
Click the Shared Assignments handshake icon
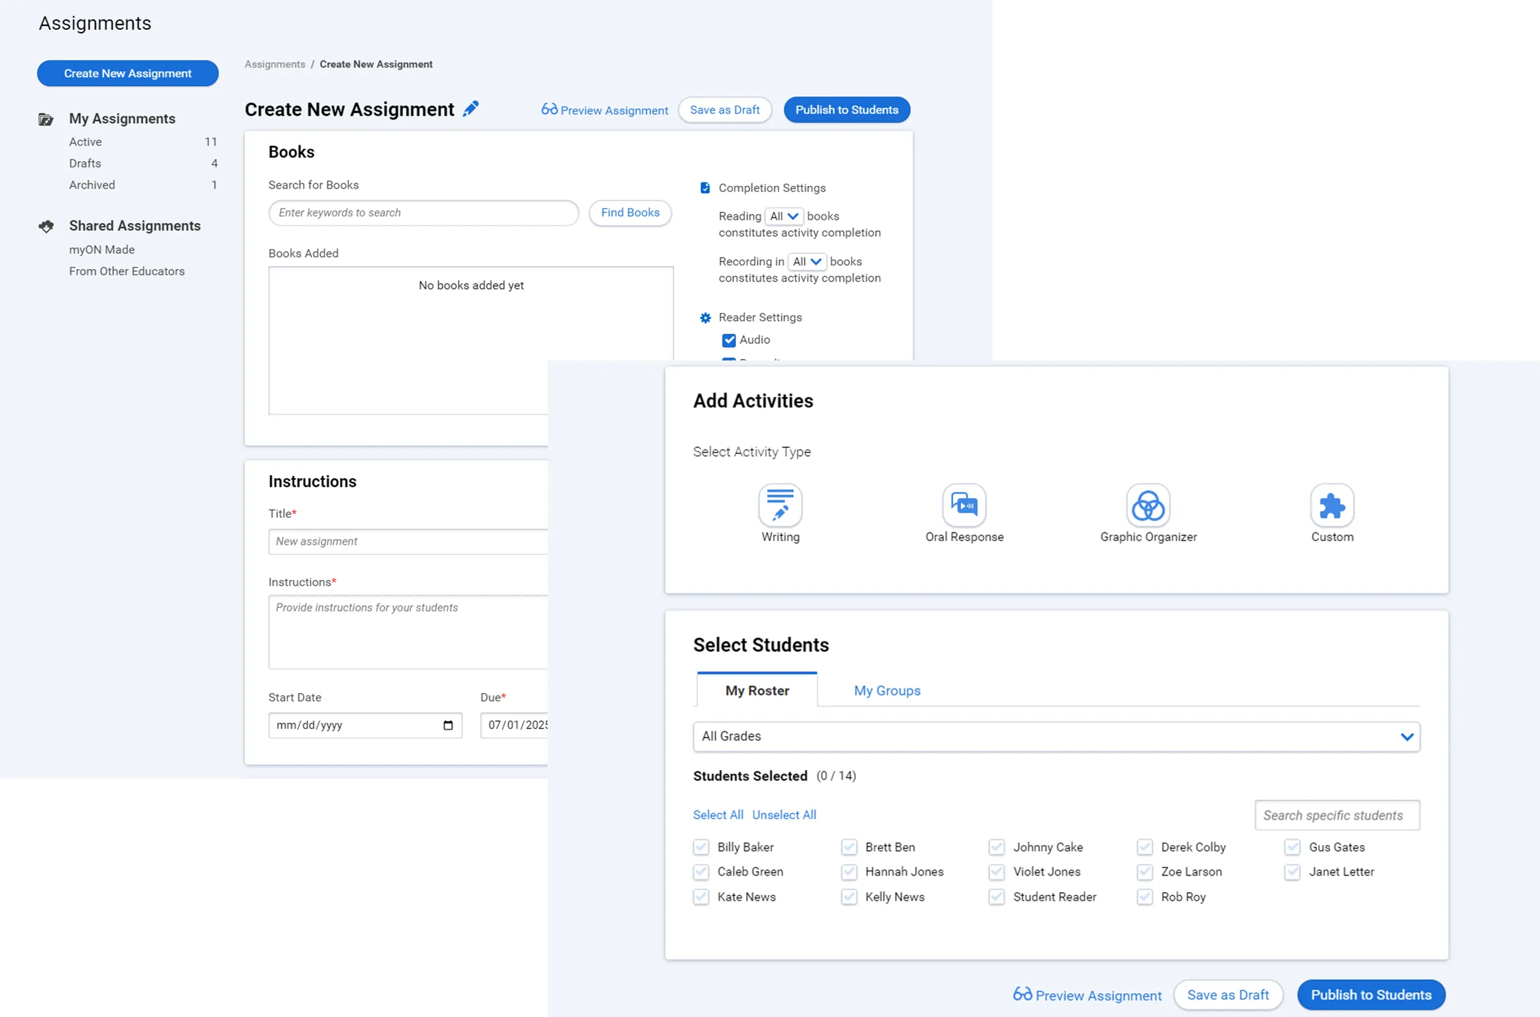pyautogui.click(x=46, y=226)
